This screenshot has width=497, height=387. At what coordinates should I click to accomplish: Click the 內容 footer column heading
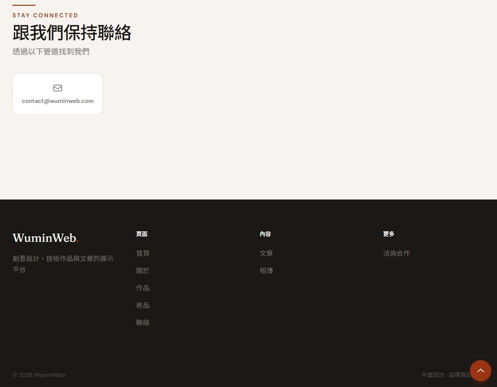coord(265,234)
